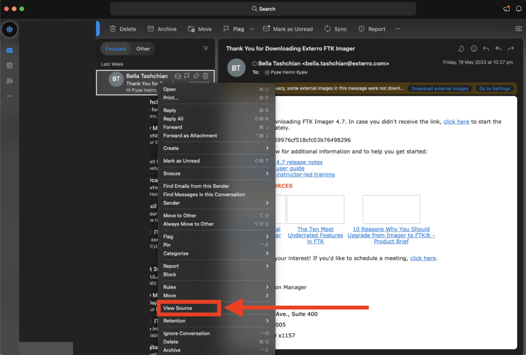Toggle the reading pane layout icon
Screen dimensions: 526x355
tap(519, 29)
